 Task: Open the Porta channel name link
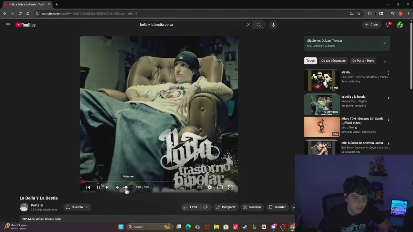tap(35, 205)
